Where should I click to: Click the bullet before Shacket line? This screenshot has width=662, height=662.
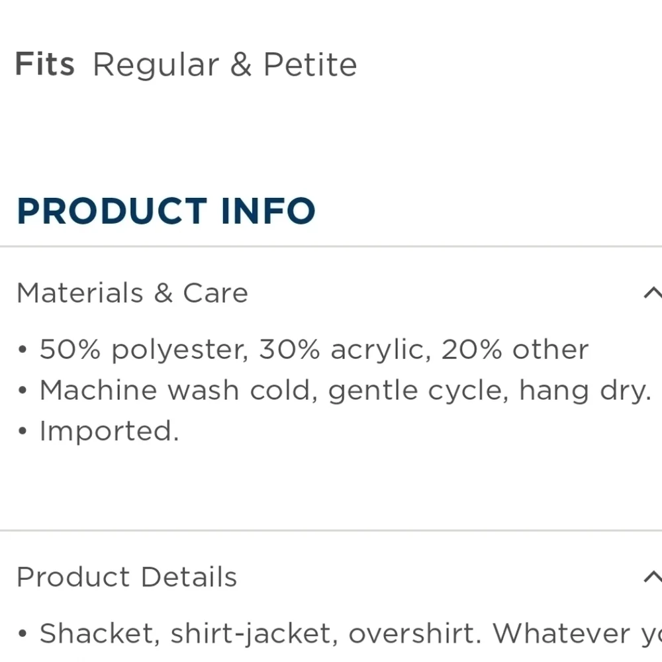pyautogui.click(x=23, y=634)
